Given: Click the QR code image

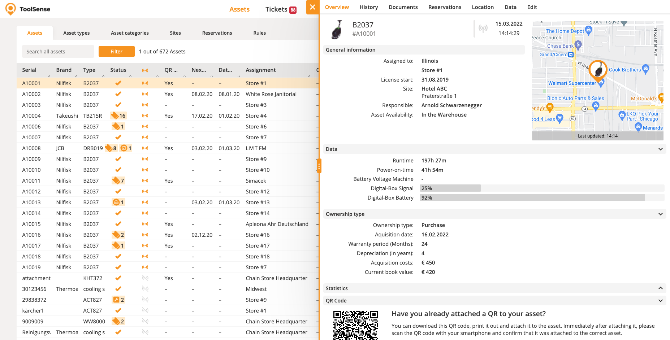Looking at the screenshot, I should point(355,325).
